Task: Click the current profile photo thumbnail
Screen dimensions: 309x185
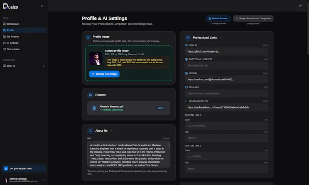Action: tap(95, 59)
